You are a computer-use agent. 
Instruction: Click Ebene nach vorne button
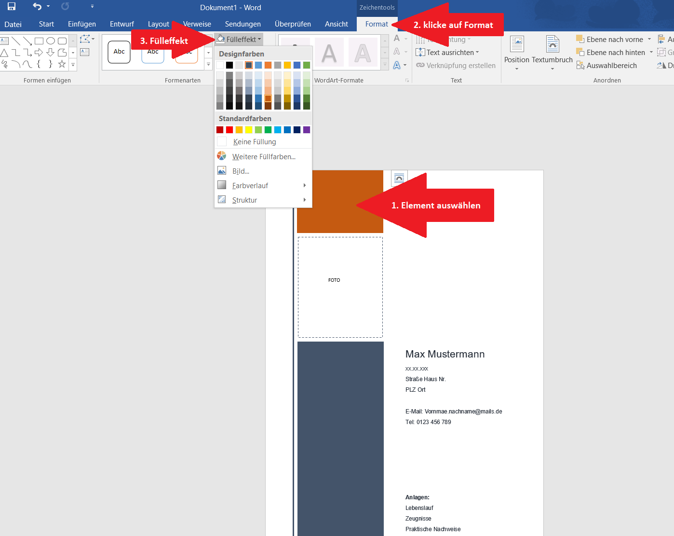pos(610,40)
